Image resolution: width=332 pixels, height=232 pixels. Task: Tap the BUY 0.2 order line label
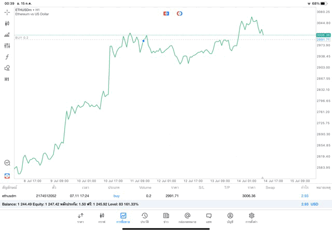(x=22, y=38)
